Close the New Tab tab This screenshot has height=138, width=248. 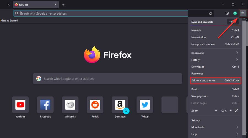click(x=55, y=5)
